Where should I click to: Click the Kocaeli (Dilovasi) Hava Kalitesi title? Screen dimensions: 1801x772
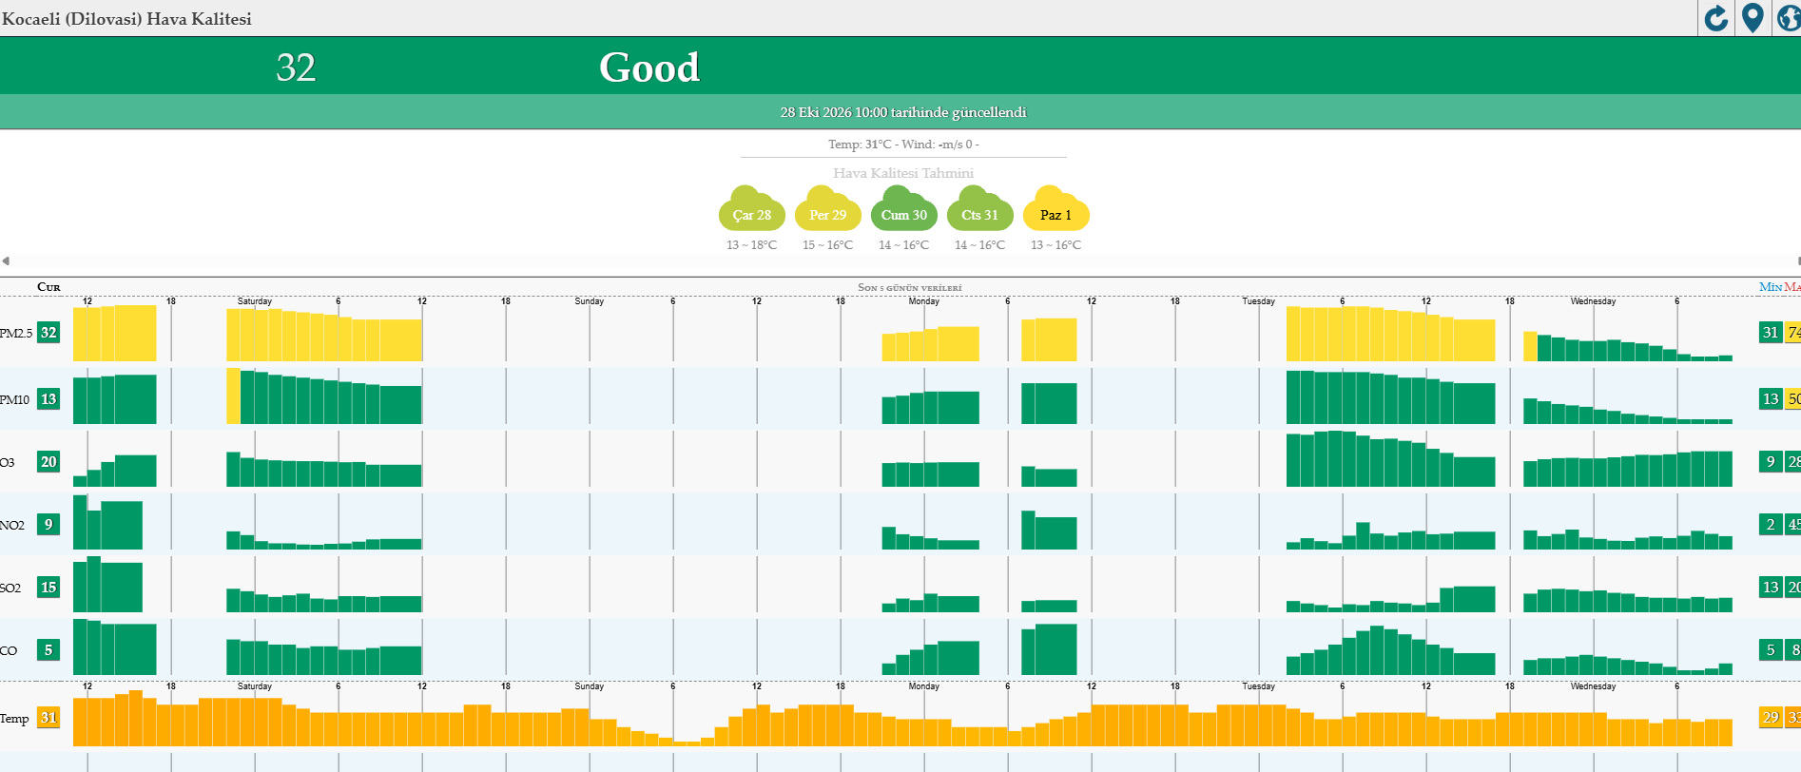pos(126,19)
